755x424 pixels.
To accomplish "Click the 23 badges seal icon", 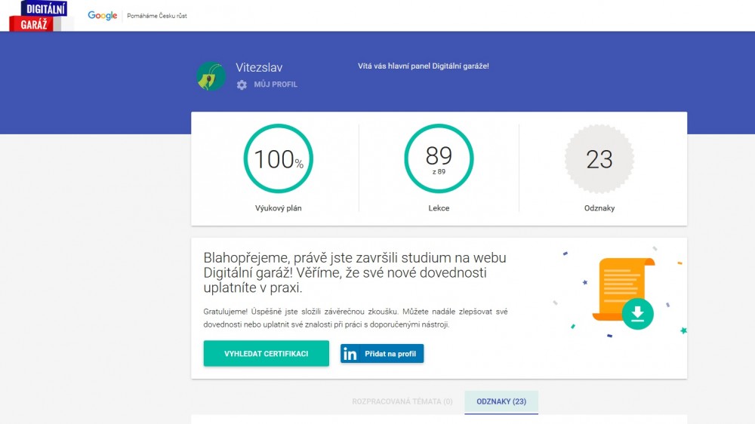I will click(599, 158).
